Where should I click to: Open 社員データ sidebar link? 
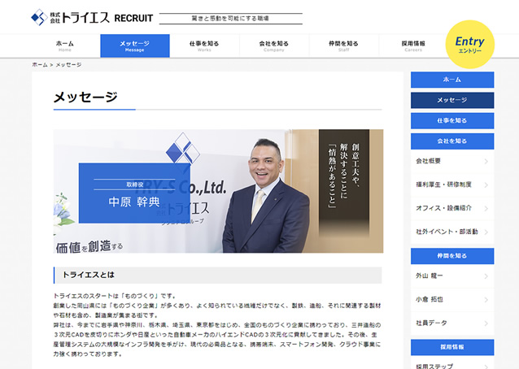tap(452, 323)
